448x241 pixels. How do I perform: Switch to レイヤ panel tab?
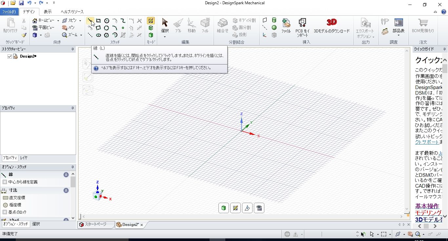[24, 158]
